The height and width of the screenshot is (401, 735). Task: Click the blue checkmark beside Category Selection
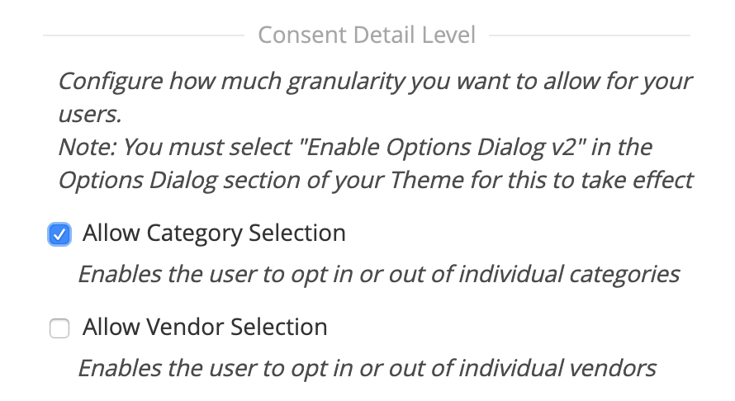59,235
